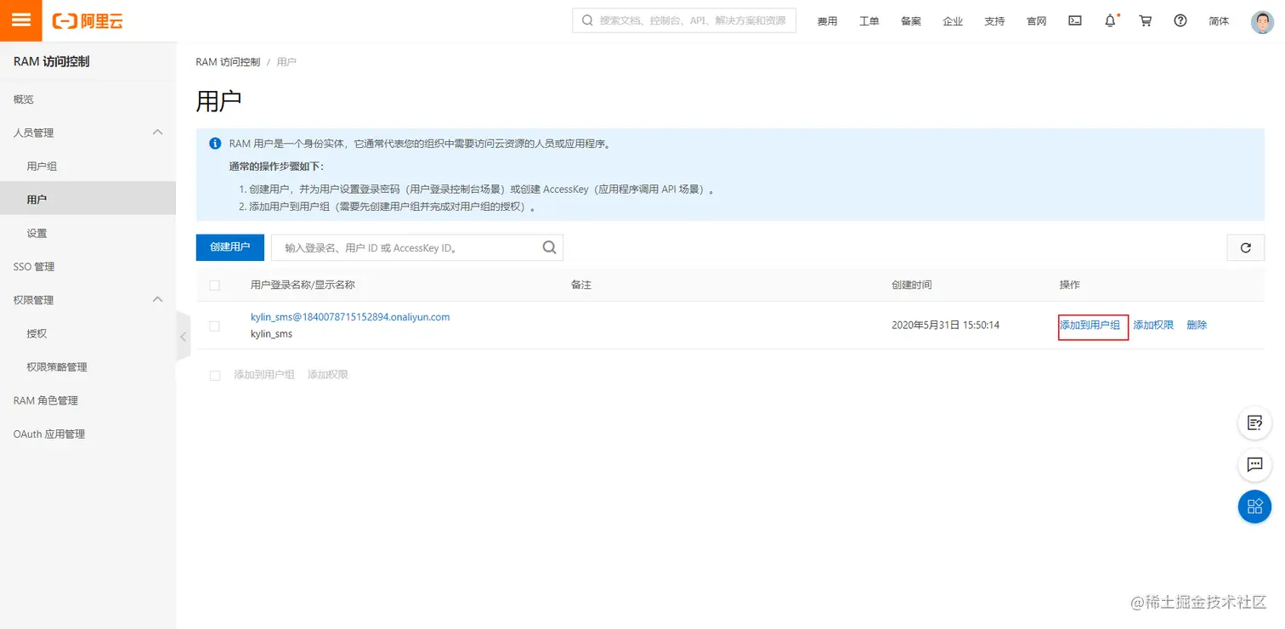Toggle the bottom batch-action checkbox
Screen dimensions: 1285x629
point(215,375)
